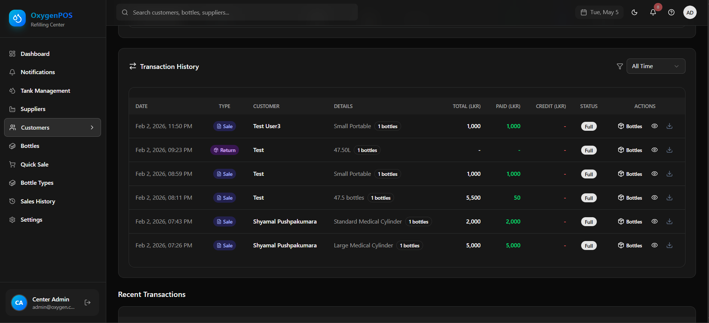709x323 pixels.
Task: Open the notifications bell in header
Action: coord(653,12)
